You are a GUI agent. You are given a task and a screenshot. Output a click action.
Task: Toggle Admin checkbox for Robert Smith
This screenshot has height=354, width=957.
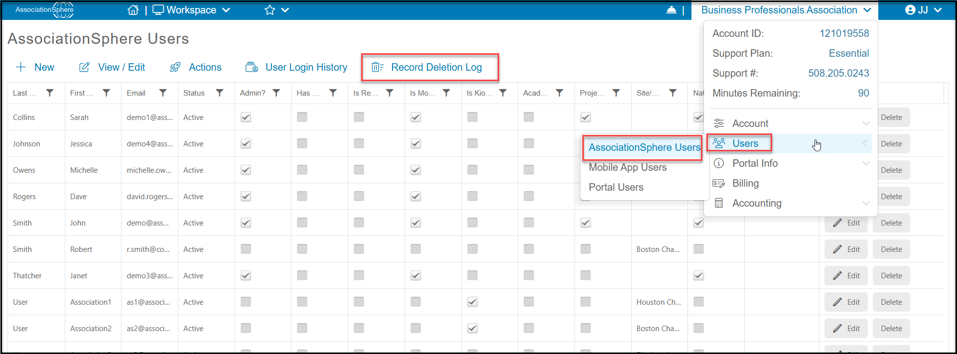pyautogui.click(x=246, y=249)
